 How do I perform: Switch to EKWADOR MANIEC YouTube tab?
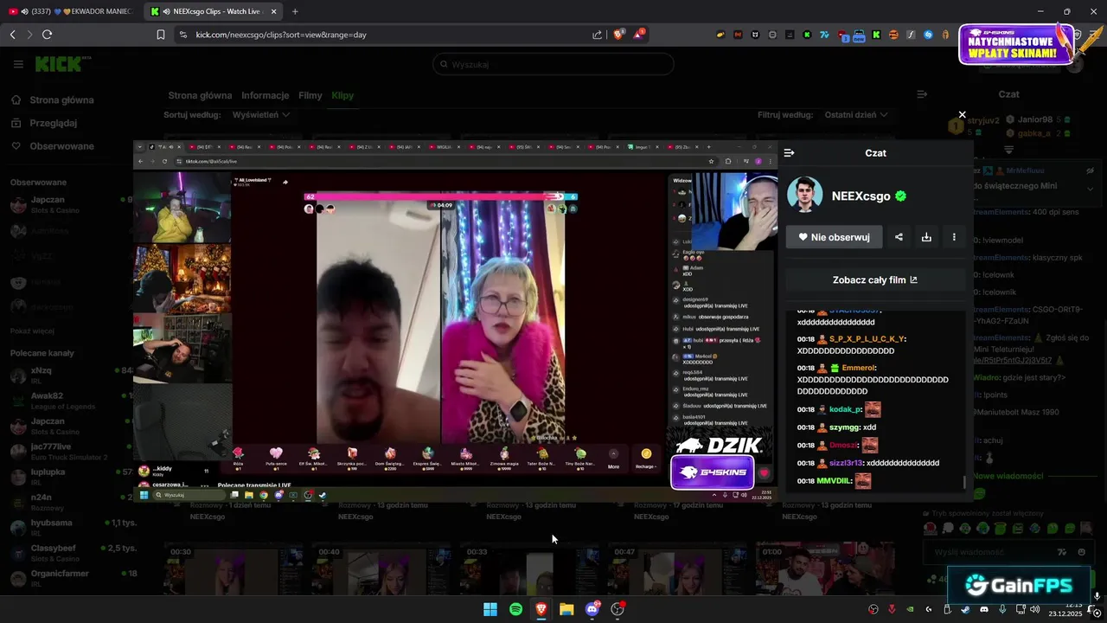point(69,11)
